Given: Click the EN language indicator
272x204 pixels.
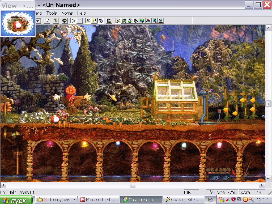Looking at the screenshot, I should click(x=210, y=200).
